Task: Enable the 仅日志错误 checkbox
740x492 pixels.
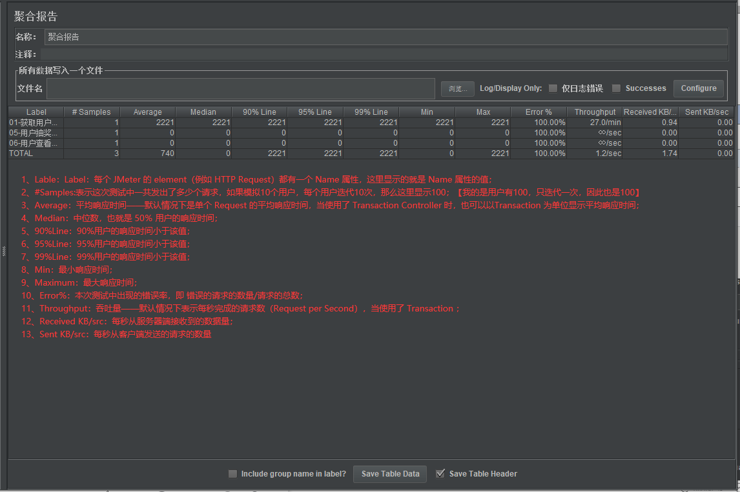Action: tap(553, 88)
